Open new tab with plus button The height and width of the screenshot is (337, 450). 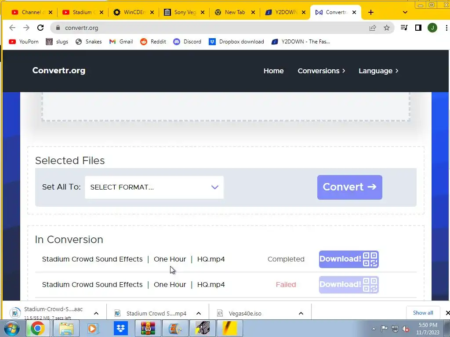pyautogui.click(x=371, y=12)
